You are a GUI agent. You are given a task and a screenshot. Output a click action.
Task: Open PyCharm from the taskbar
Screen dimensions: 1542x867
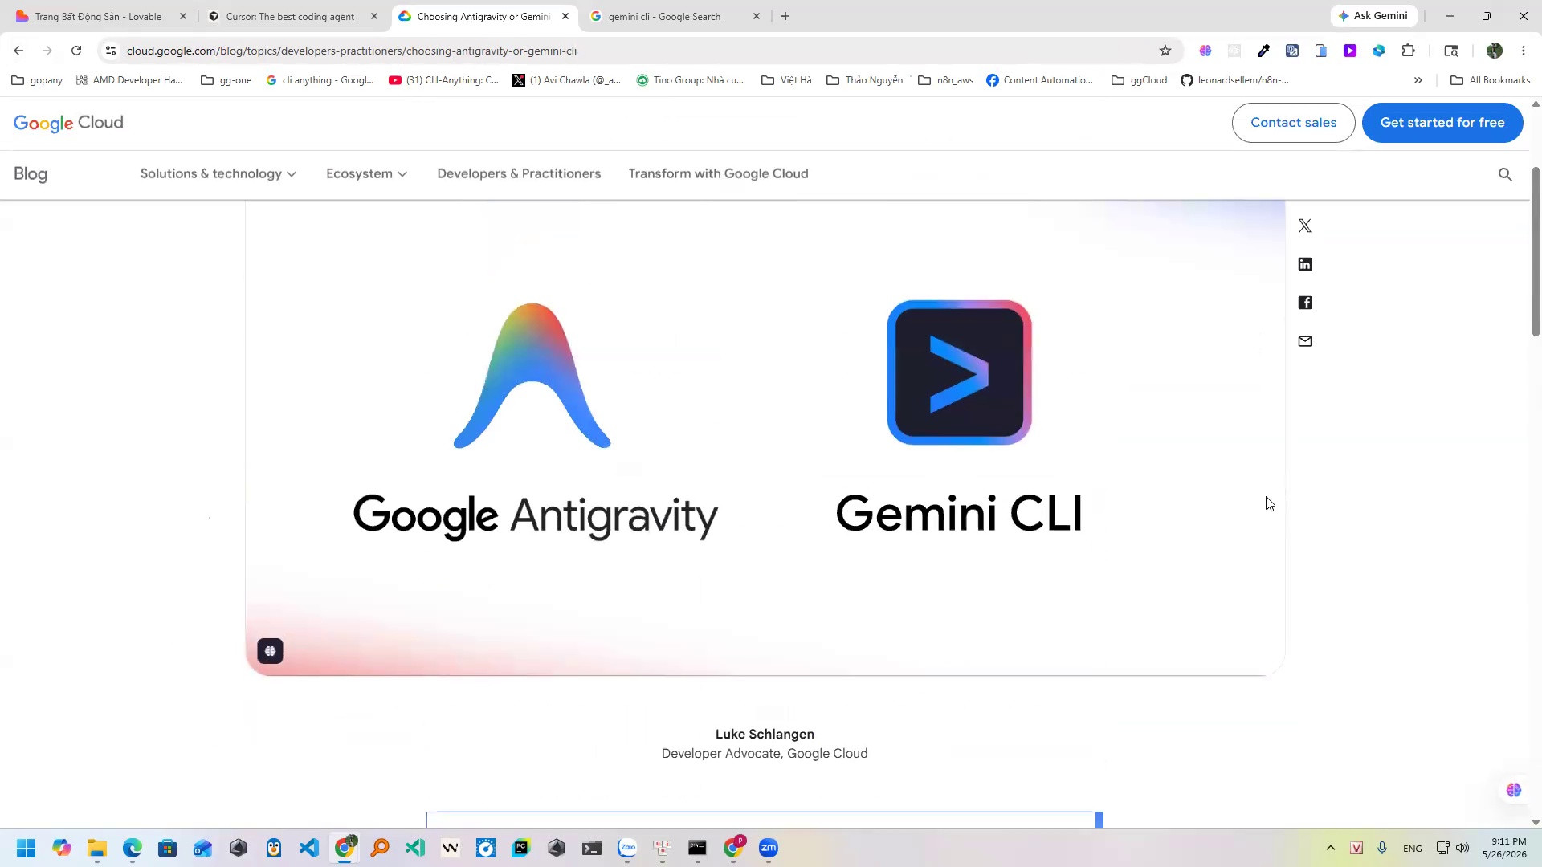tap(521, 849)
